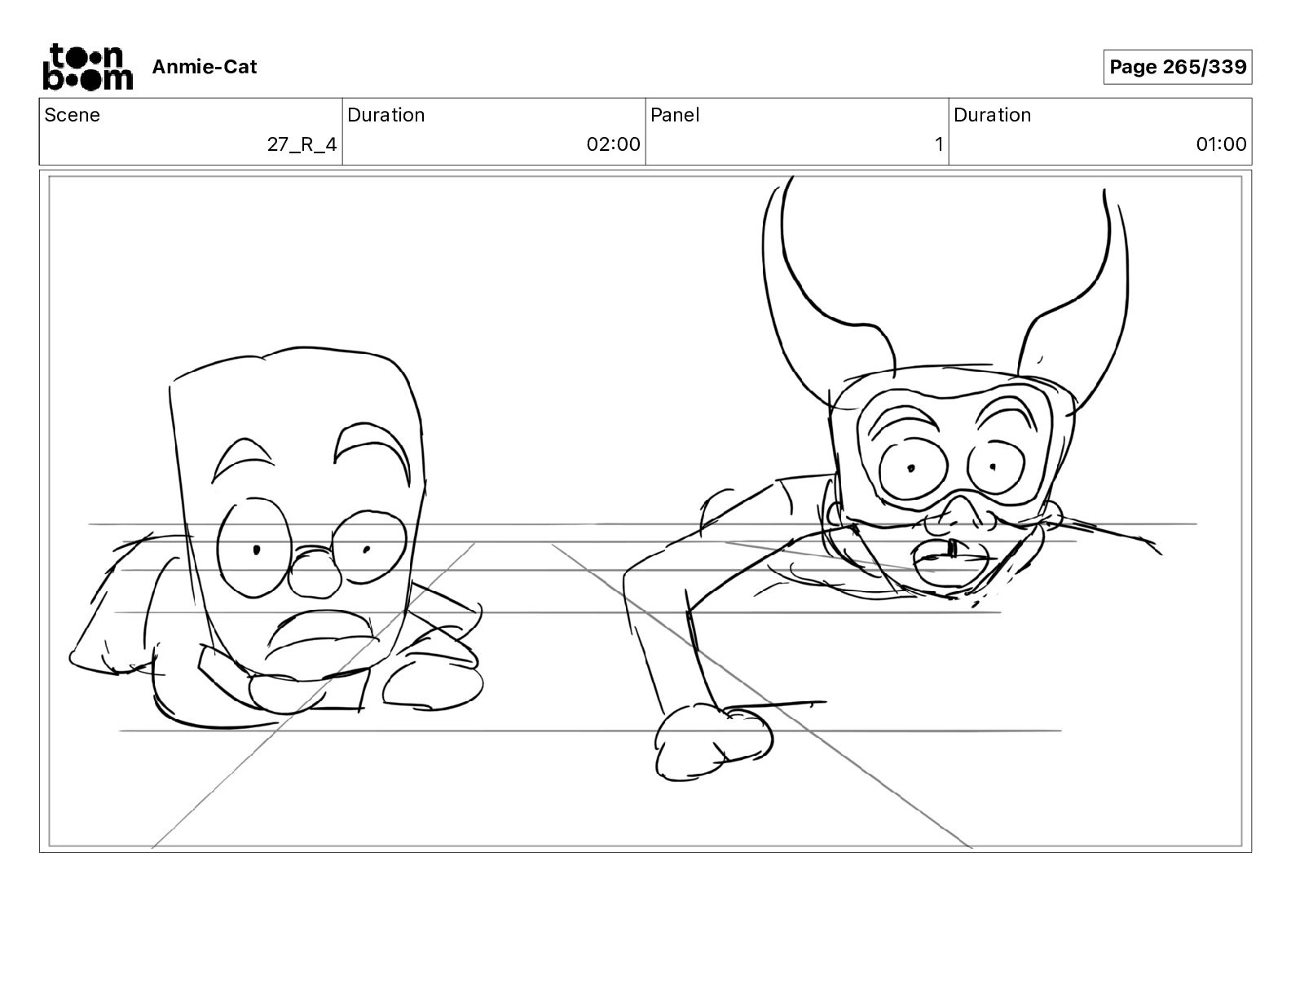Click the 'Duration' label beside Scene
The image size is (1291, 998).
tap(386, 115)
